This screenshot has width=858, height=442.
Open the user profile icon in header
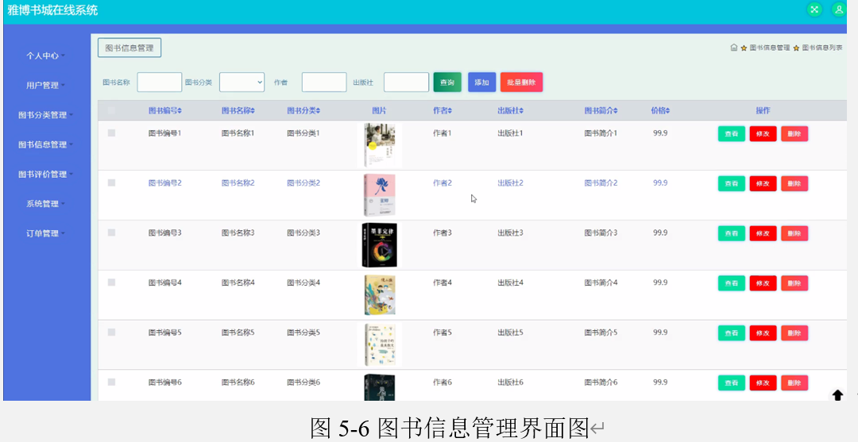[x=839, y=10]
